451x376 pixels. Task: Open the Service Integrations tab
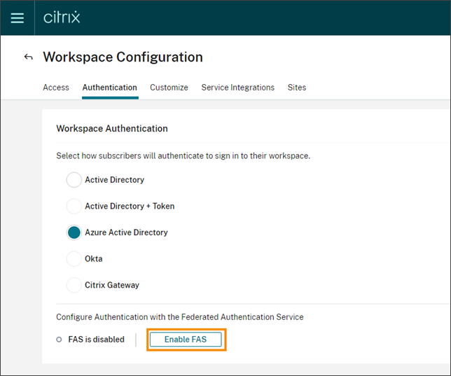click(x=238, y=87)
